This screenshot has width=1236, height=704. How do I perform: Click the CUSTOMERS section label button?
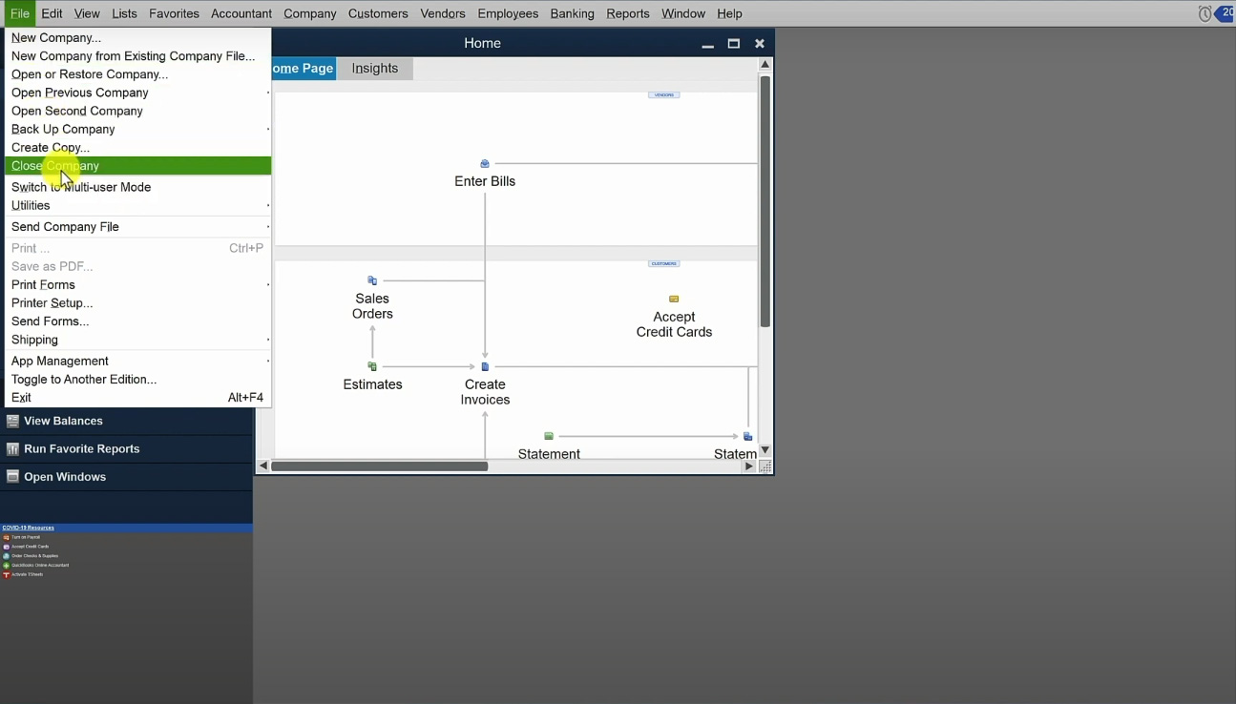[664, 264]
